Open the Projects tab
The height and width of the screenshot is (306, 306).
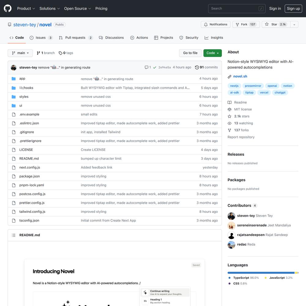(x=163, y=38)
